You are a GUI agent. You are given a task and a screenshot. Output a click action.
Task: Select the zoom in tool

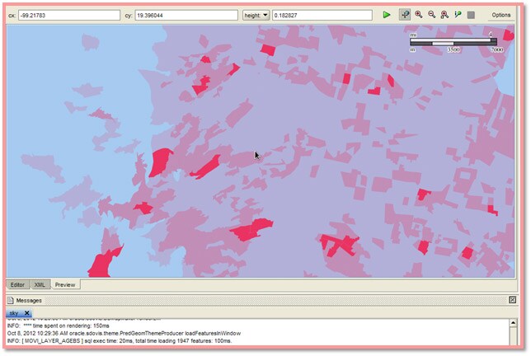pos(419,15)
